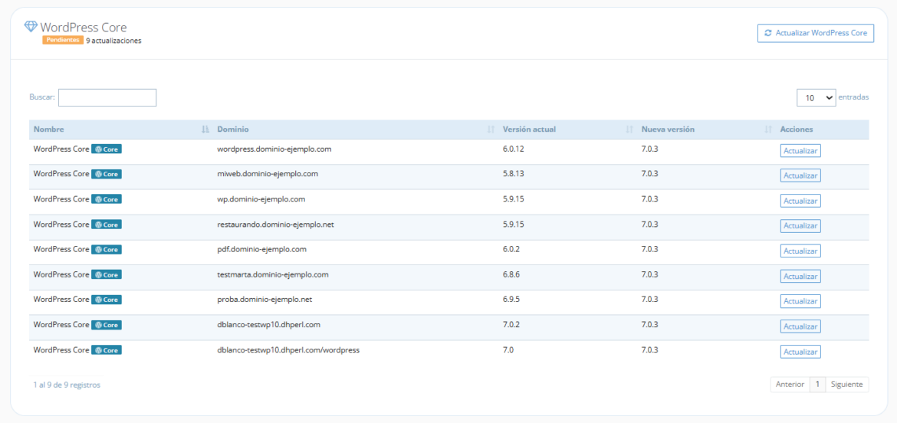Click the diamond icon beside WordPress Core title
The height and width of the screenshot is (423, 897).
(31, 26)
